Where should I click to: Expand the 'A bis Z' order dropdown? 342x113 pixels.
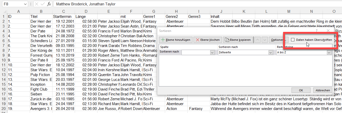tap(329, 52)
